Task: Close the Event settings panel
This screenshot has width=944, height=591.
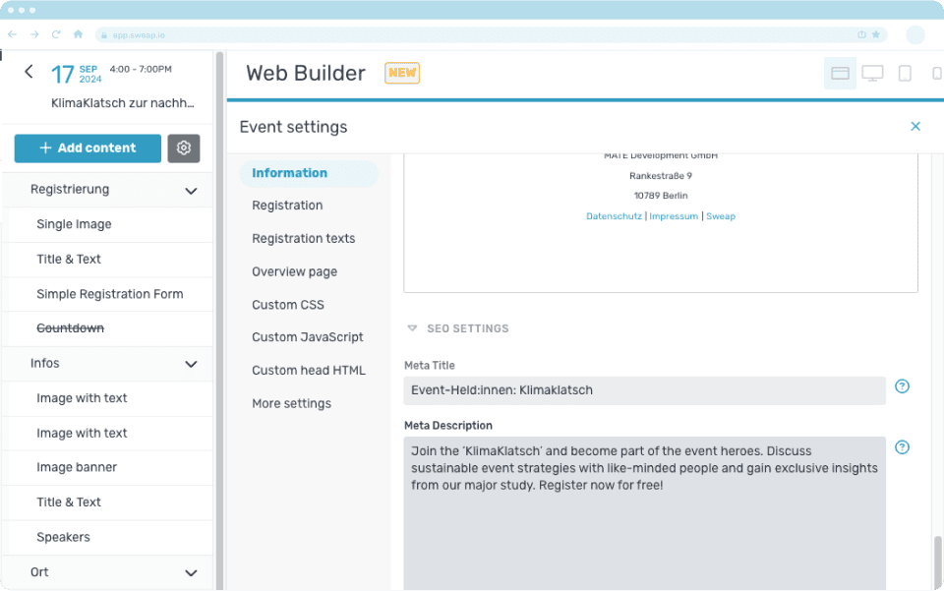Action: [915, 126]
